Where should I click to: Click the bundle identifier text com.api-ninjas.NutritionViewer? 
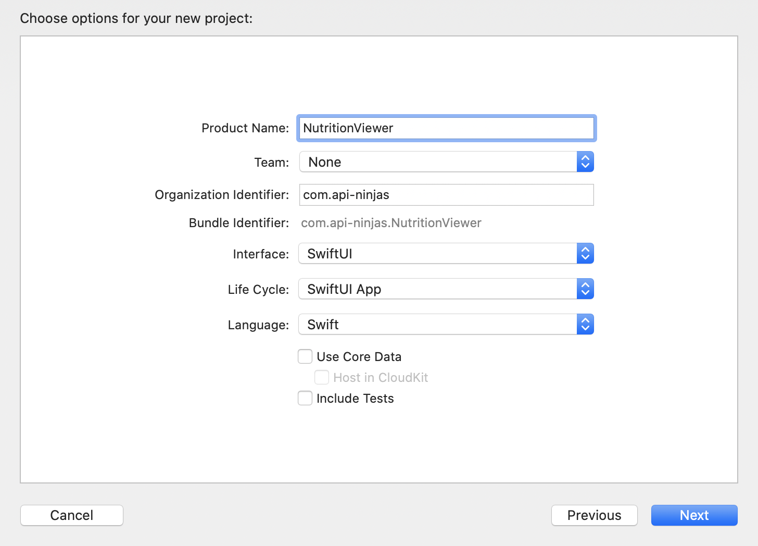tap(391, 223)
